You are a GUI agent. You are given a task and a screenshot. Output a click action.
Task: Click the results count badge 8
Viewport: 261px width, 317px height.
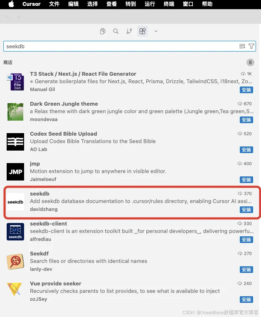click(250, 62)
